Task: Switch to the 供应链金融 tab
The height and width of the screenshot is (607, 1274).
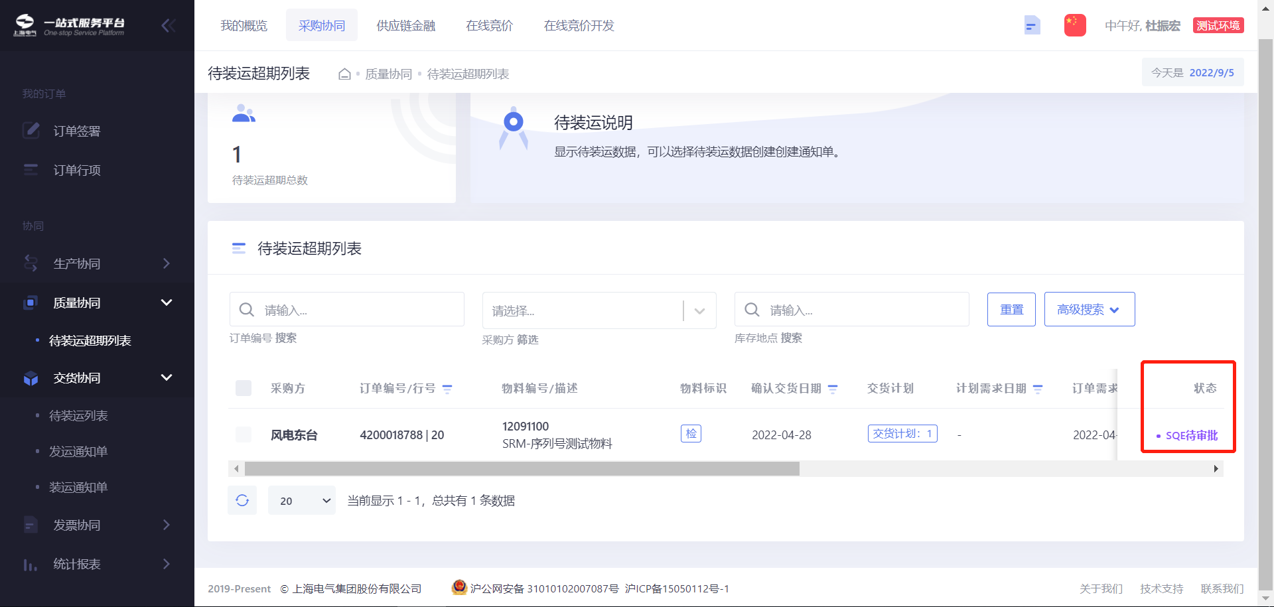Action: [405, 26]
